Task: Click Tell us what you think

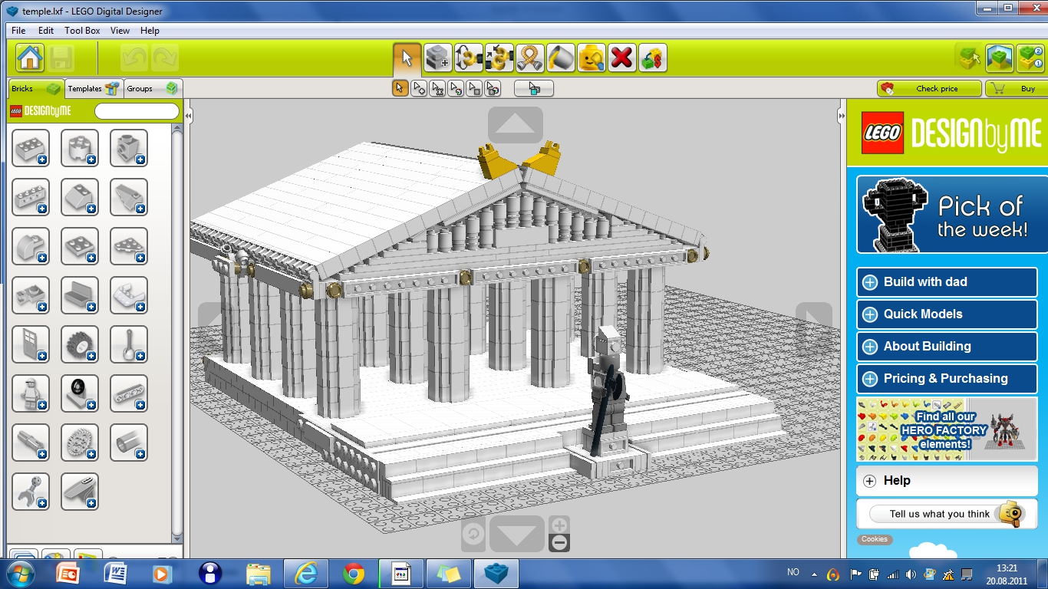Action: point(947,514)
